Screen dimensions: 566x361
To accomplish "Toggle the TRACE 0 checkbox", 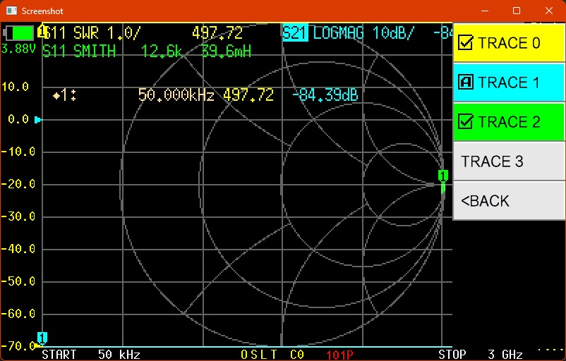I will click(465, 43).
